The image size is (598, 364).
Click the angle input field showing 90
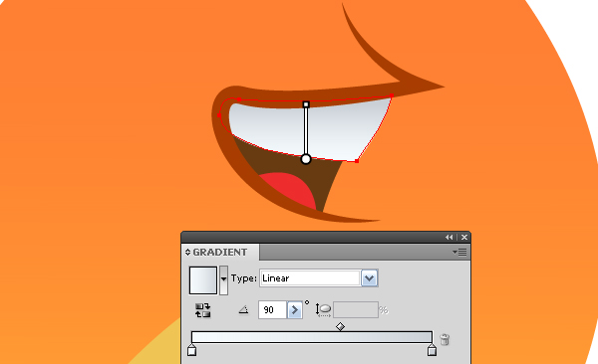(x=272, y=310)
